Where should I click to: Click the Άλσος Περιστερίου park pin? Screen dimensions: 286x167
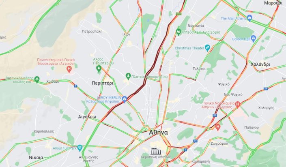(99, 69)
